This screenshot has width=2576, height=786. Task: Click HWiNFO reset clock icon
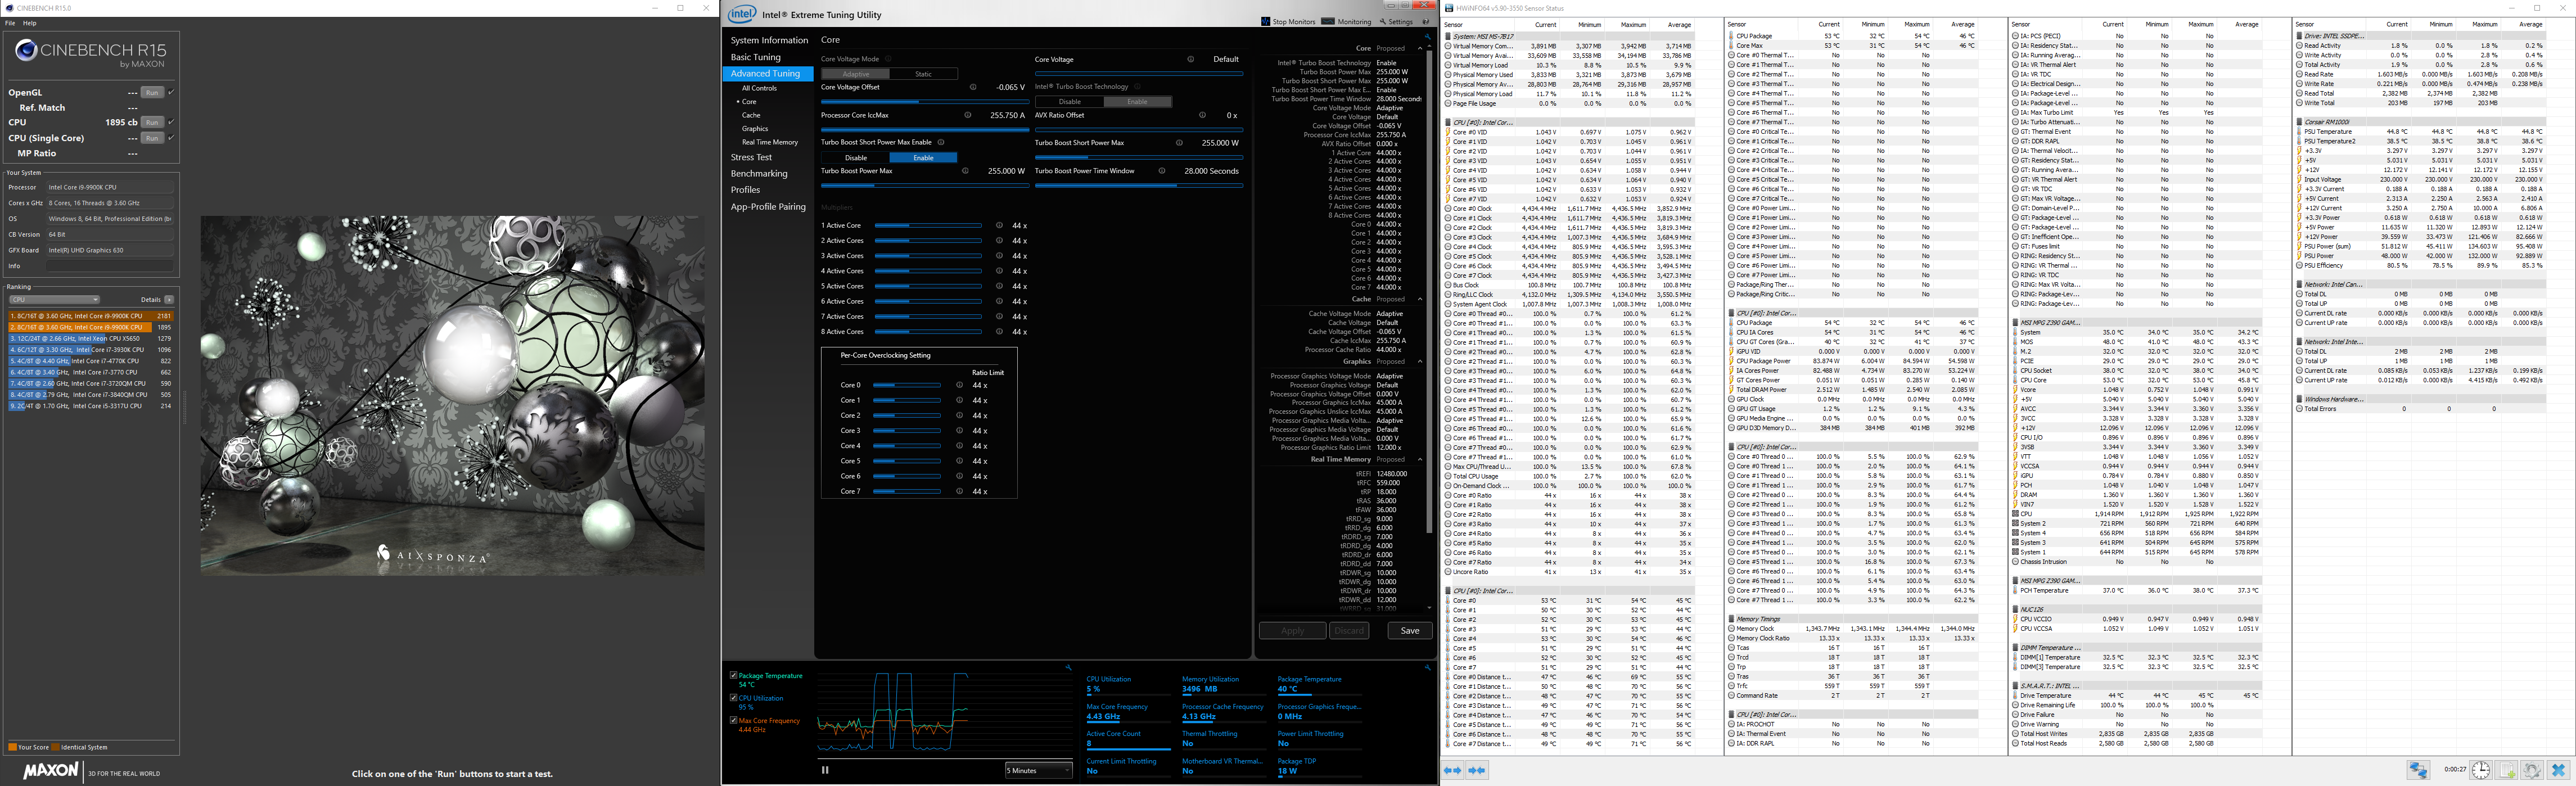2481,770
